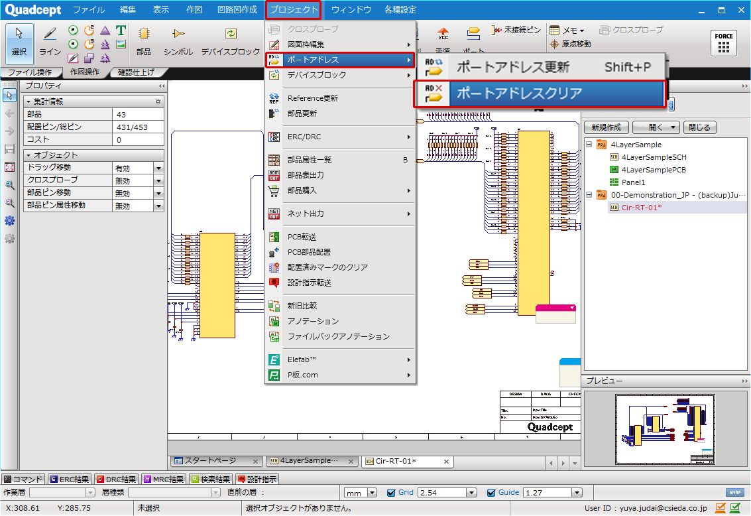Select the 選択 arrow tool
Viewport: 751px width, 516px height.
19,43
